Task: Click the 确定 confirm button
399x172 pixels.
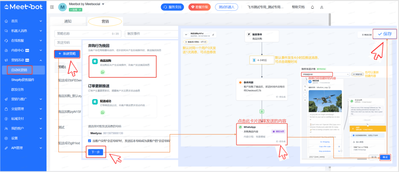Action: pyautogui.click(x=385, y=157)
